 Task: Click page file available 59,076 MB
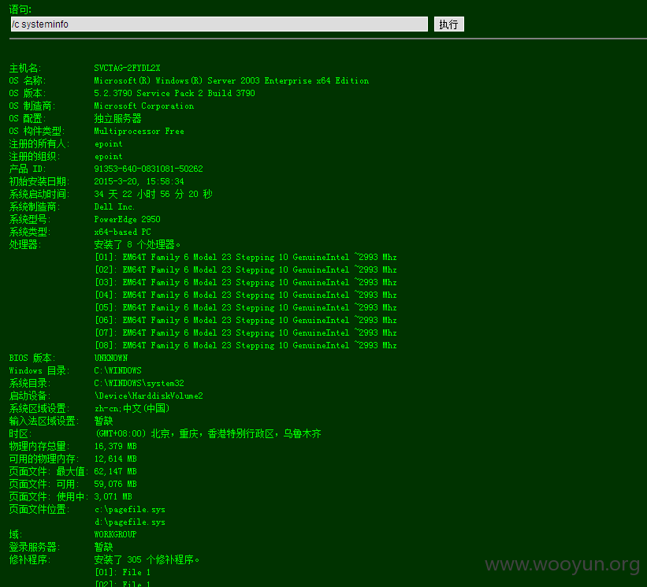coord(116,484)
